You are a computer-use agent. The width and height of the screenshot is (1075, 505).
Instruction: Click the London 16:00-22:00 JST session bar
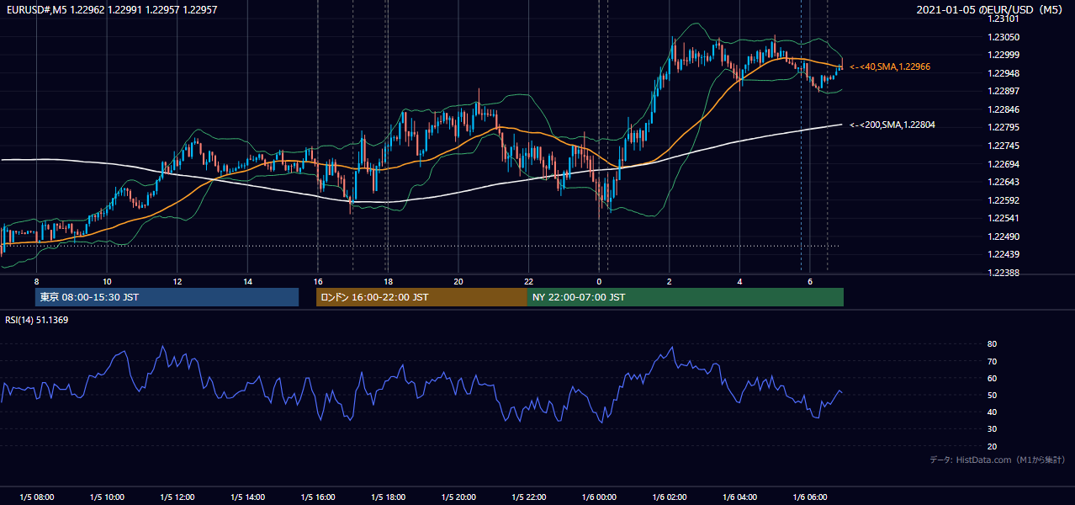[x=421, y=297]
